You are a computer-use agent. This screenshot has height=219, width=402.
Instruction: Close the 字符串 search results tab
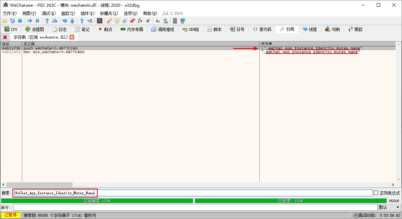click(72, 37)
